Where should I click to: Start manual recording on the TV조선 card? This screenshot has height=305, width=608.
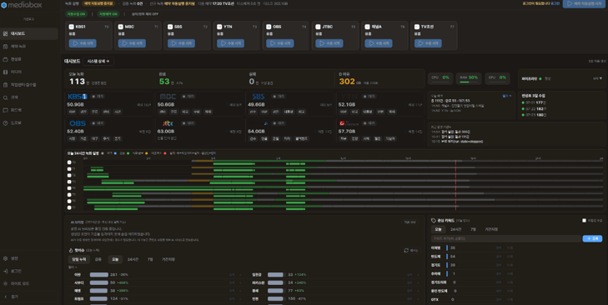click(x=428, y=43)
